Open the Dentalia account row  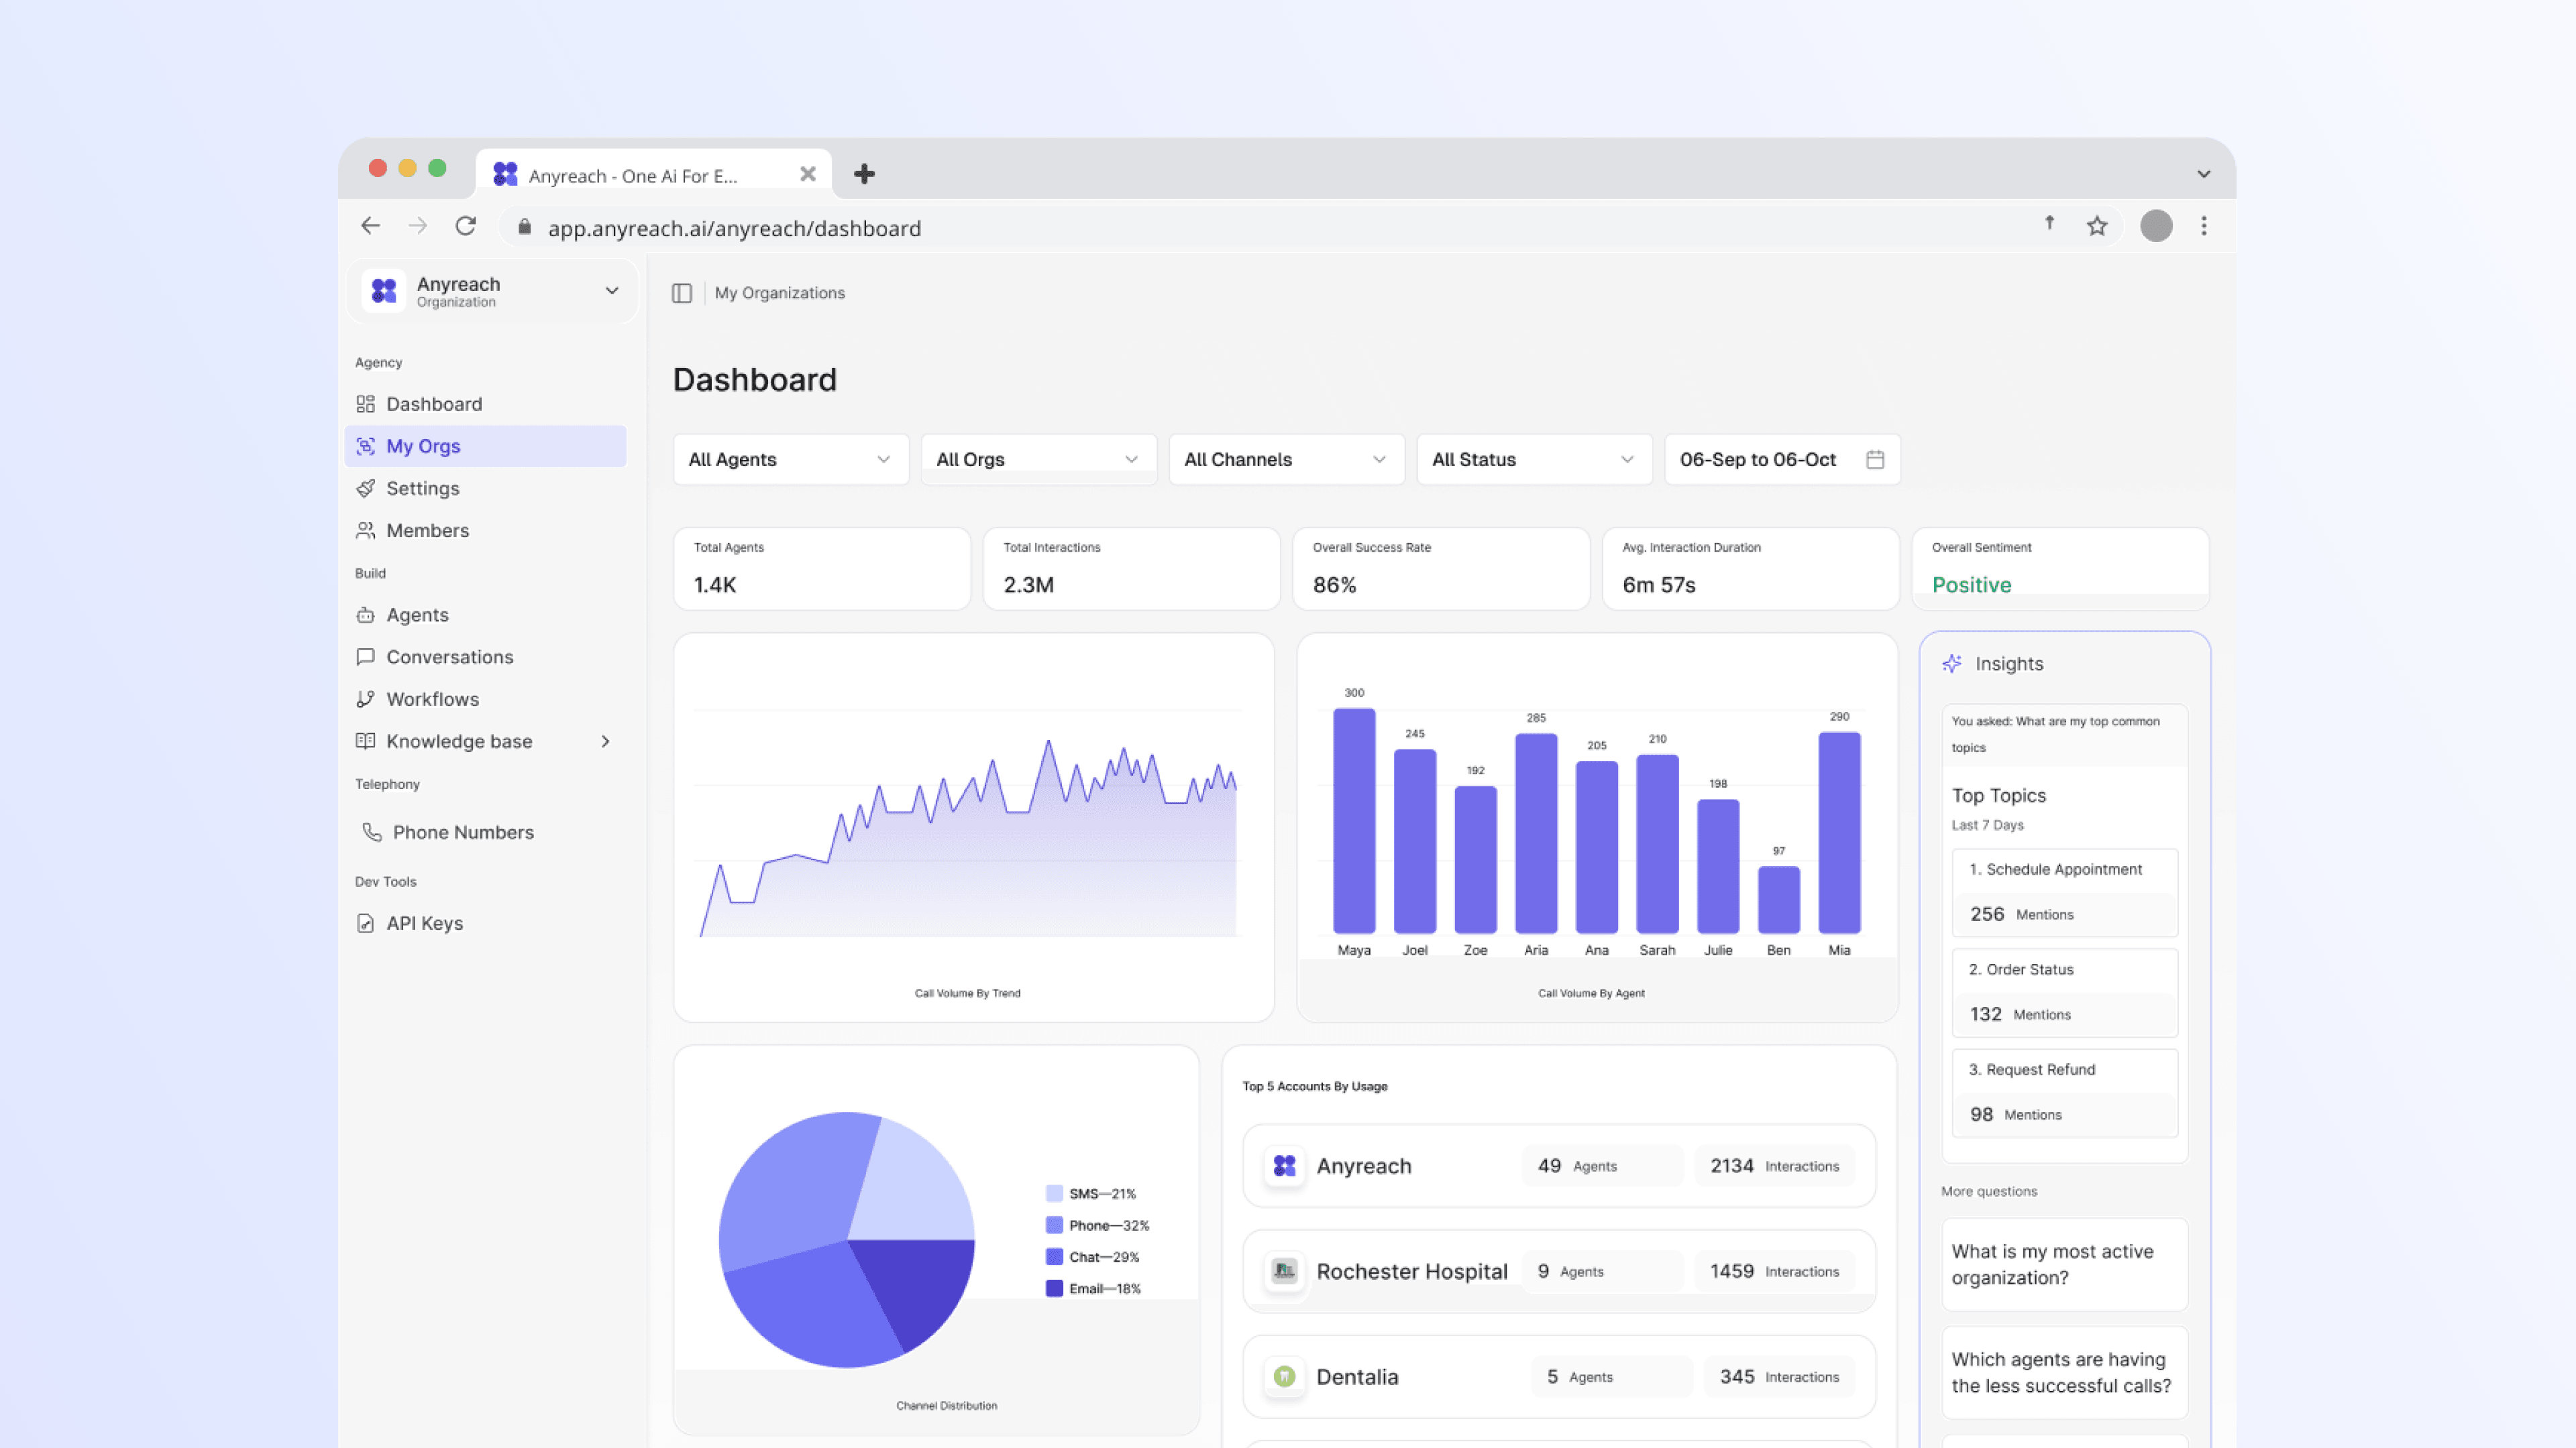click(1559, 1376)
